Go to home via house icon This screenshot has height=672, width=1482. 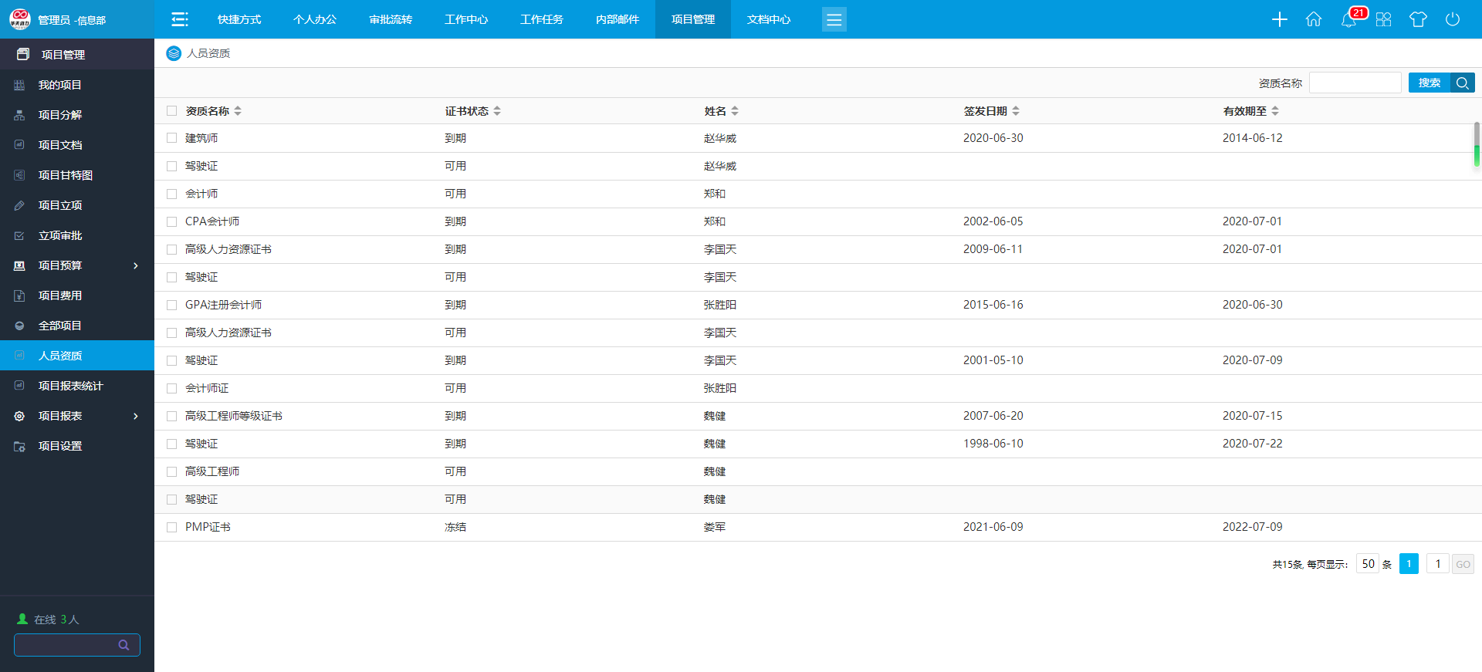[x=1314, y=19]
